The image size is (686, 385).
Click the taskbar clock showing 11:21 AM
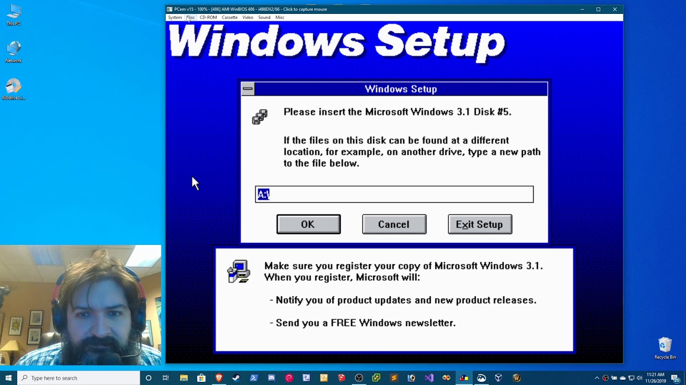pyautogui.click(x=655, y=378)
